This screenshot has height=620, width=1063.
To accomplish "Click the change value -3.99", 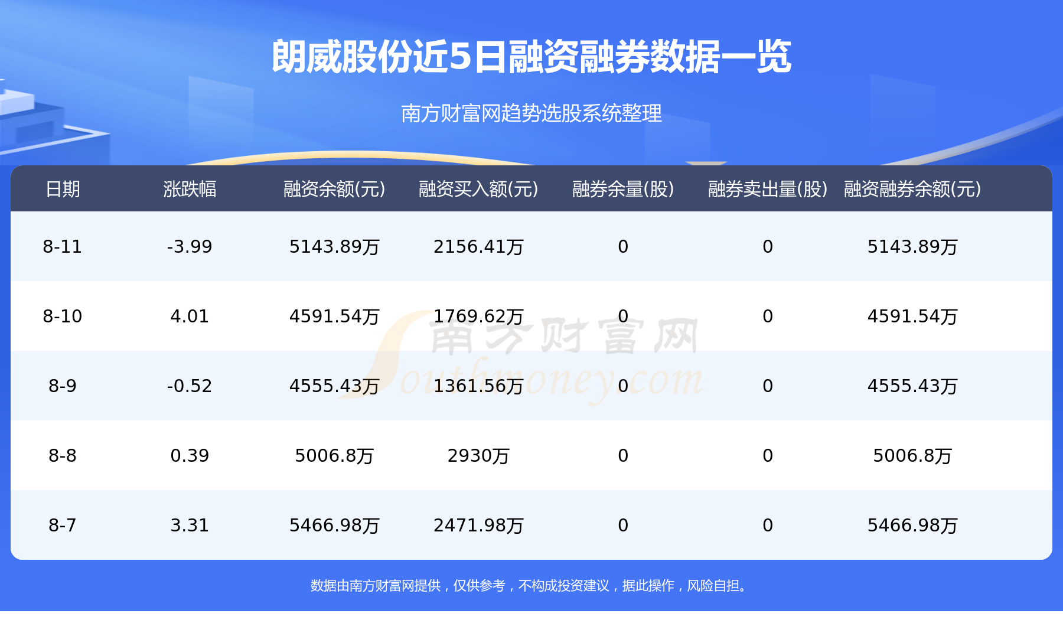I will (190, 246).
